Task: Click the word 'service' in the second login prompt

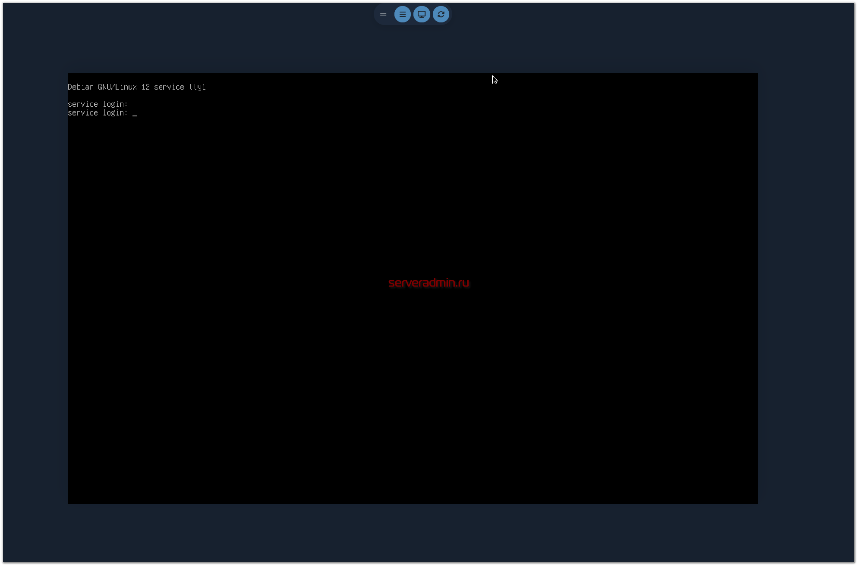Action: pos(83,113)
